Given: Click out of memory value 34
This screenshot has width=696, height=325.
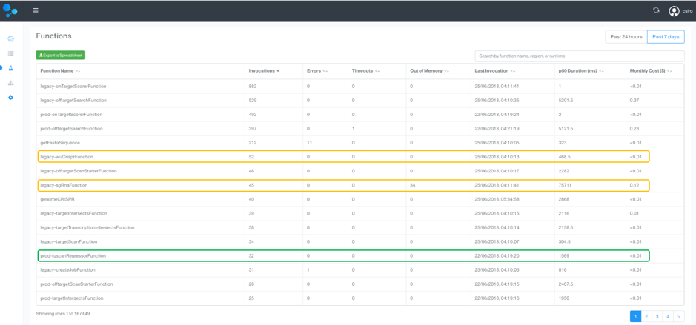Looking at the screenshot, I should pyautogui.click(x=413, y=185).
